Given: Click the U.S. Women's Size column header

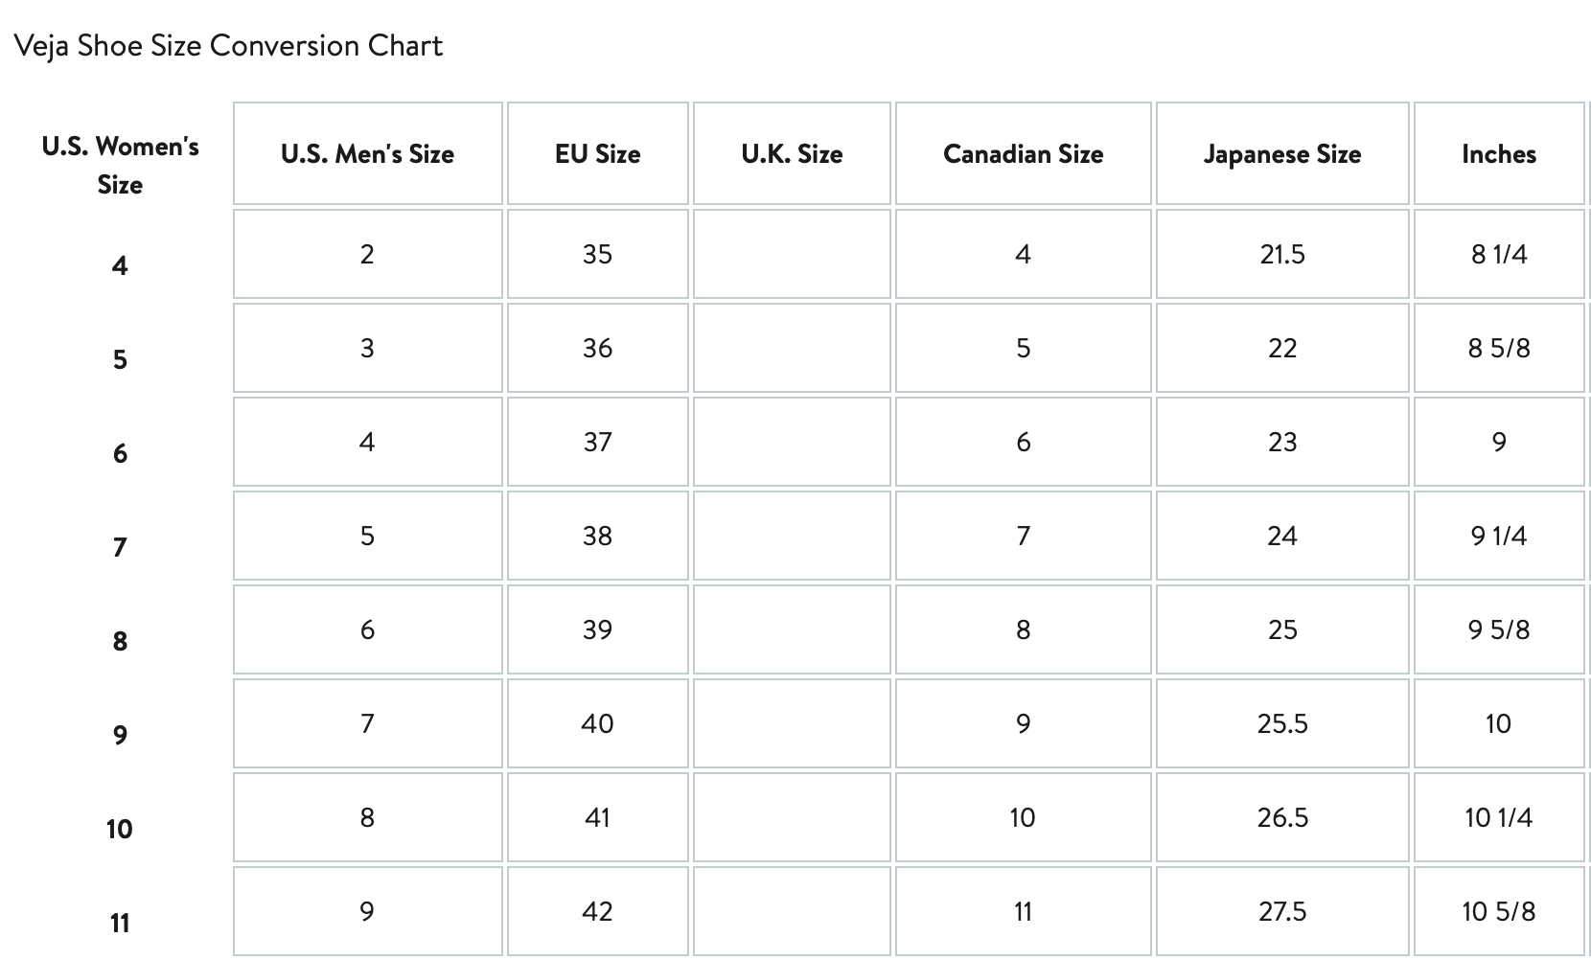Looking at the screenshot, I should (x=120, y=165).
